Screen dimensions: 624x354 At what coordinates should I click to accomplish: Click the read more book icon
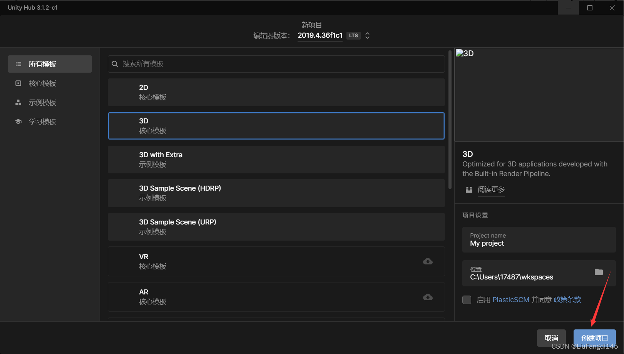pyautogui.click(x=469, y=189)
